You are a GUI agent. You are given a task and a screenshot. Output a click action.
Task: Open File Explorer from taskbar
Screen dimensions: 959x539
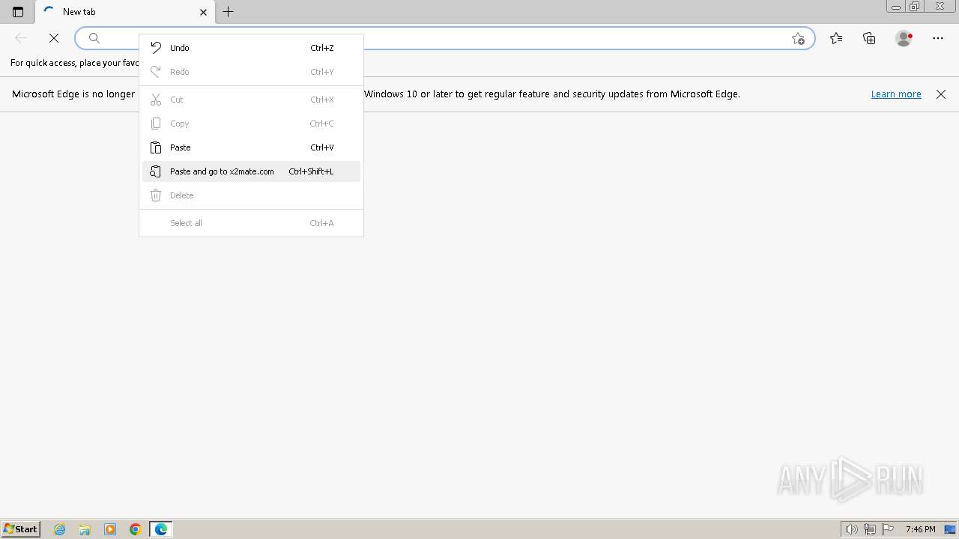[x=85, y=529]
